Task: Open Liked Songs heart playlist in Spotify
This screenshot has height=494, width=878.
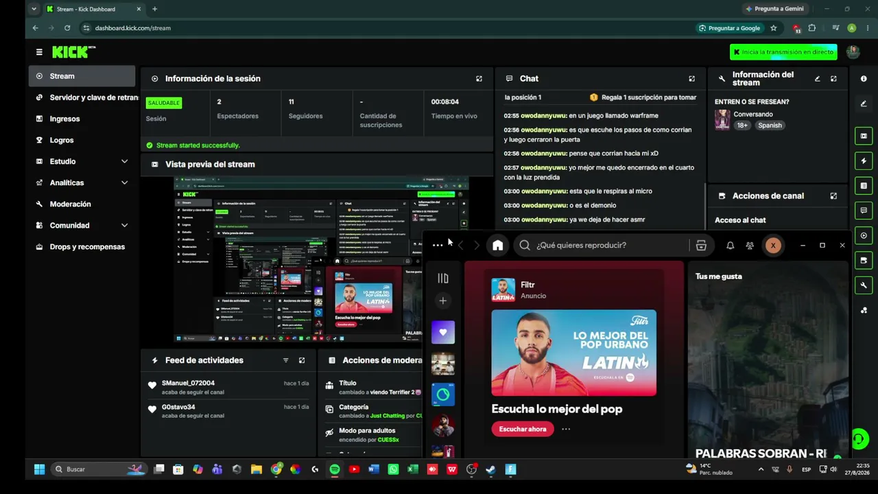Action: [x=443, y=332]
